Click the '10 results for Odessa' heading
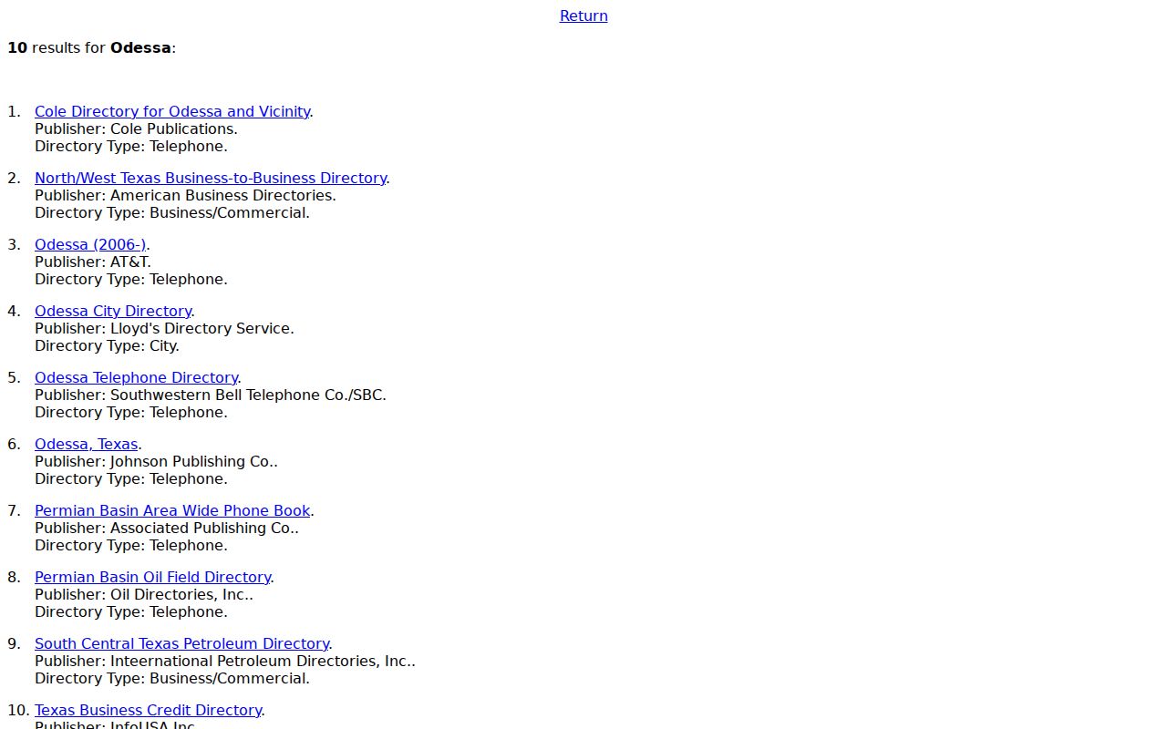This screenshot has width=1167, height=729. tap(91, 47)
